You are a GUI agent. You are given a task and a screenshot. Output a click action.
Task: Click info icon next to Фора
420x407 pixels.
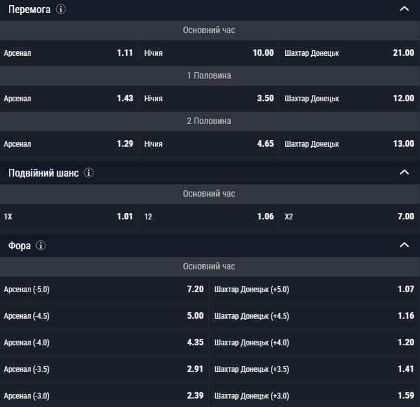(x=41, y=245)
